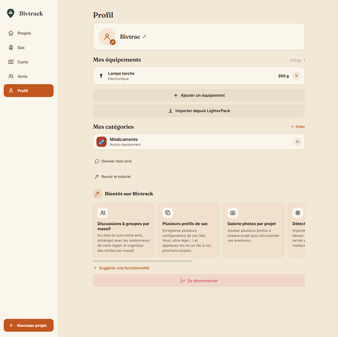
Task: Open the Plusieurs profils de sac card
Action: click(x=189, y=230)
